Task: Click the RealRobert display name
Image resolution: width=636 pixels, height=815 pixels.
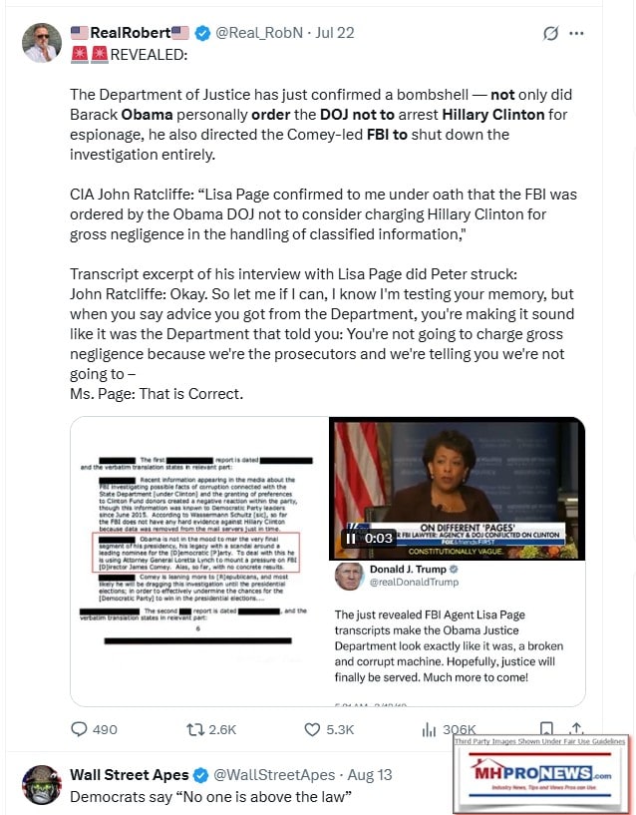Action: (x=130, y=33)
